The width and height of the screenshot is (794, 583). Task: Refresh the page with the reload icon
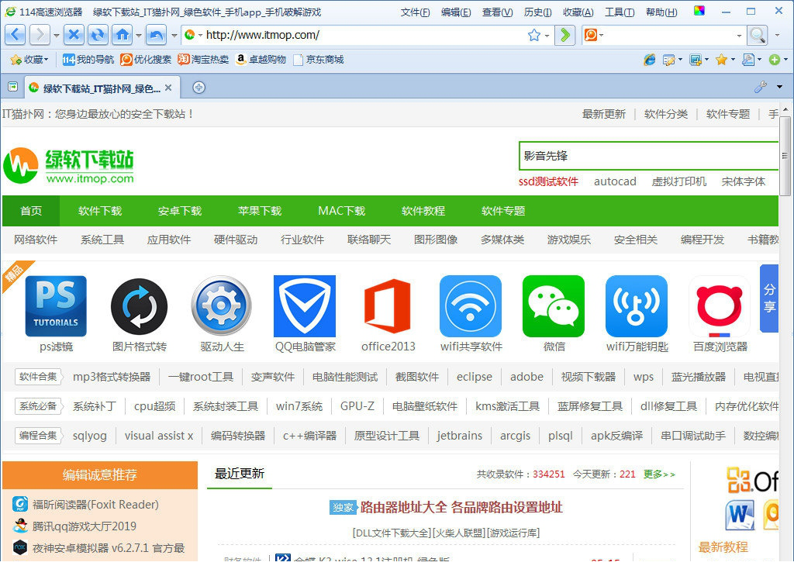click(x=98, y=35)
